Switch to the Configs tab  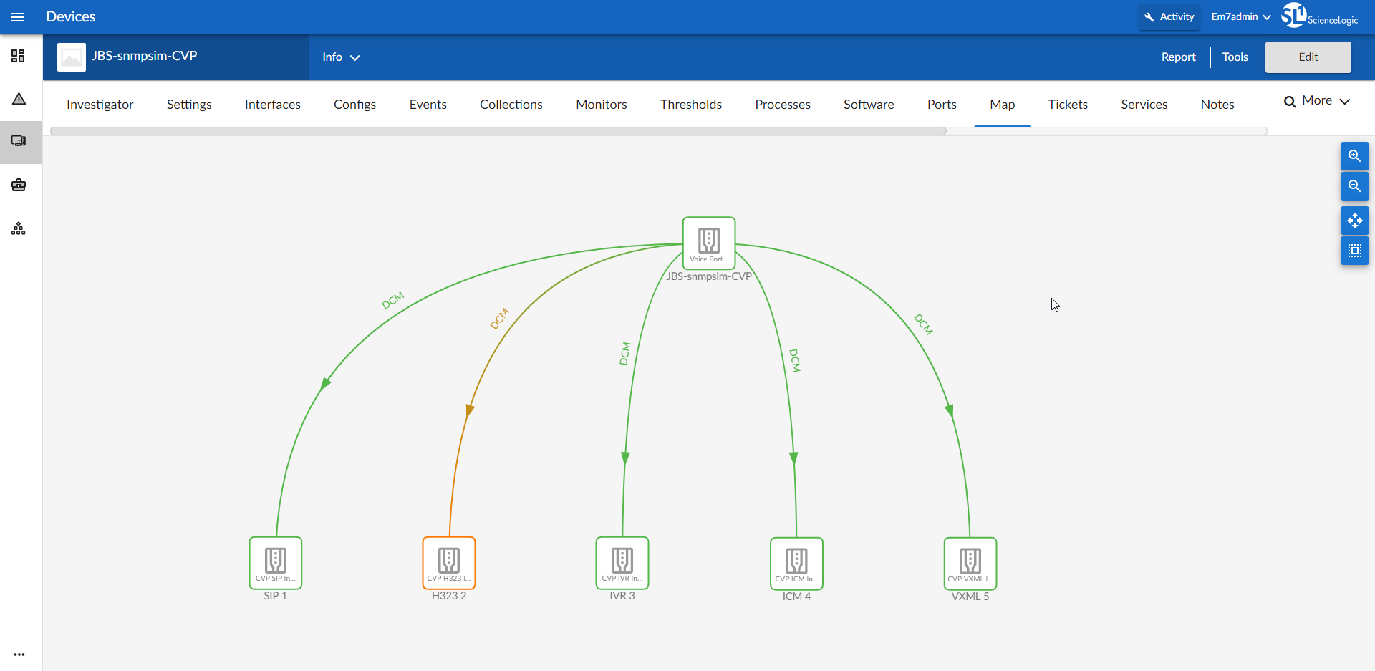354,105
